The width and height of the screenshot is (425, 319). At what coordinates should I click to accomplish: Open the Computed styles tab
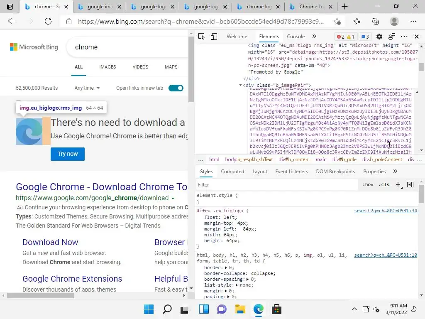[232, 172]
